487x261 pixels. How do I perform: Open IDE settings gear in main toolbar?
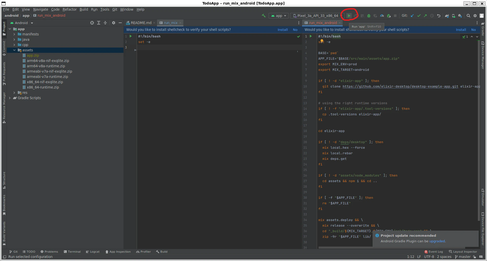(x=475, y=16)
